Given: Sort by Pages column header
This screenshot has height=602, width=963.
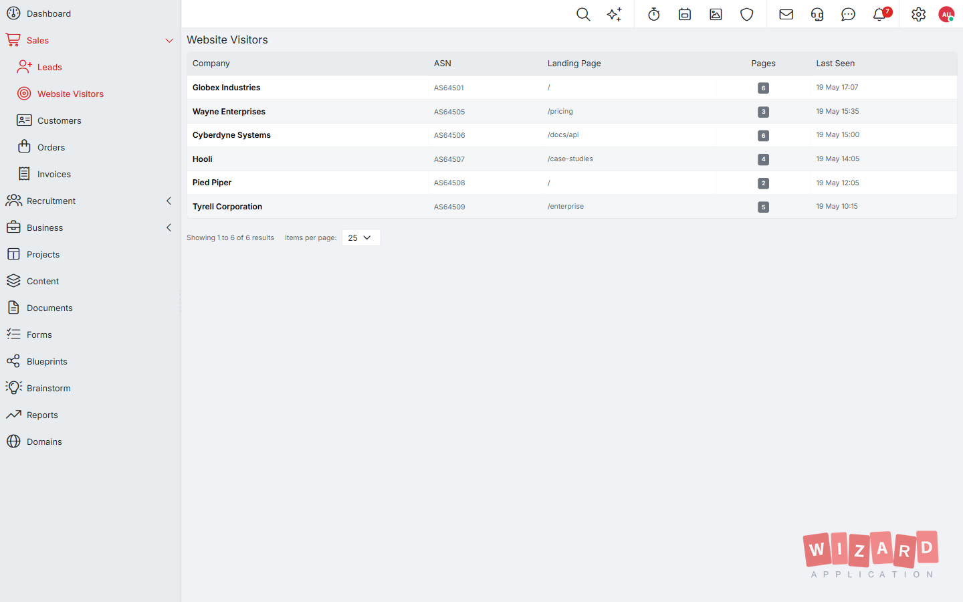Looking at the screenshot, I should [x=763, y=64].
